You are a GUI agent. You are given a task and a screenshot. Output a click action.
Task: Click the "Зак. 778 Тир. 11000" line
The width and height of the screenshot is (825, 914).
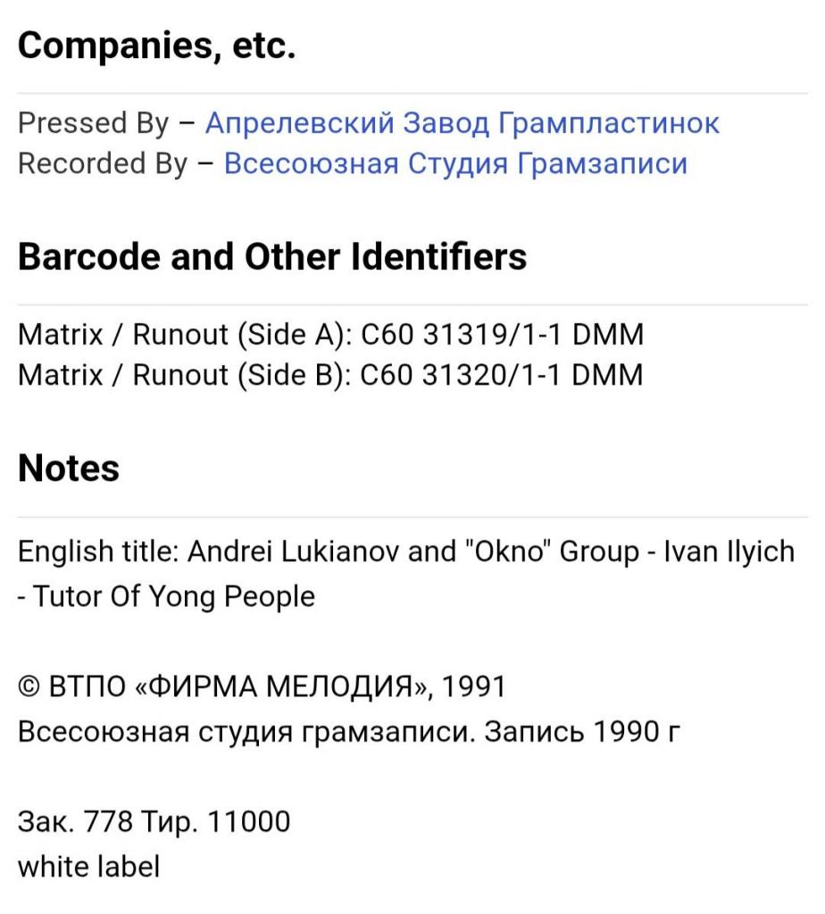pyautogui.click(x=154, y=821)
